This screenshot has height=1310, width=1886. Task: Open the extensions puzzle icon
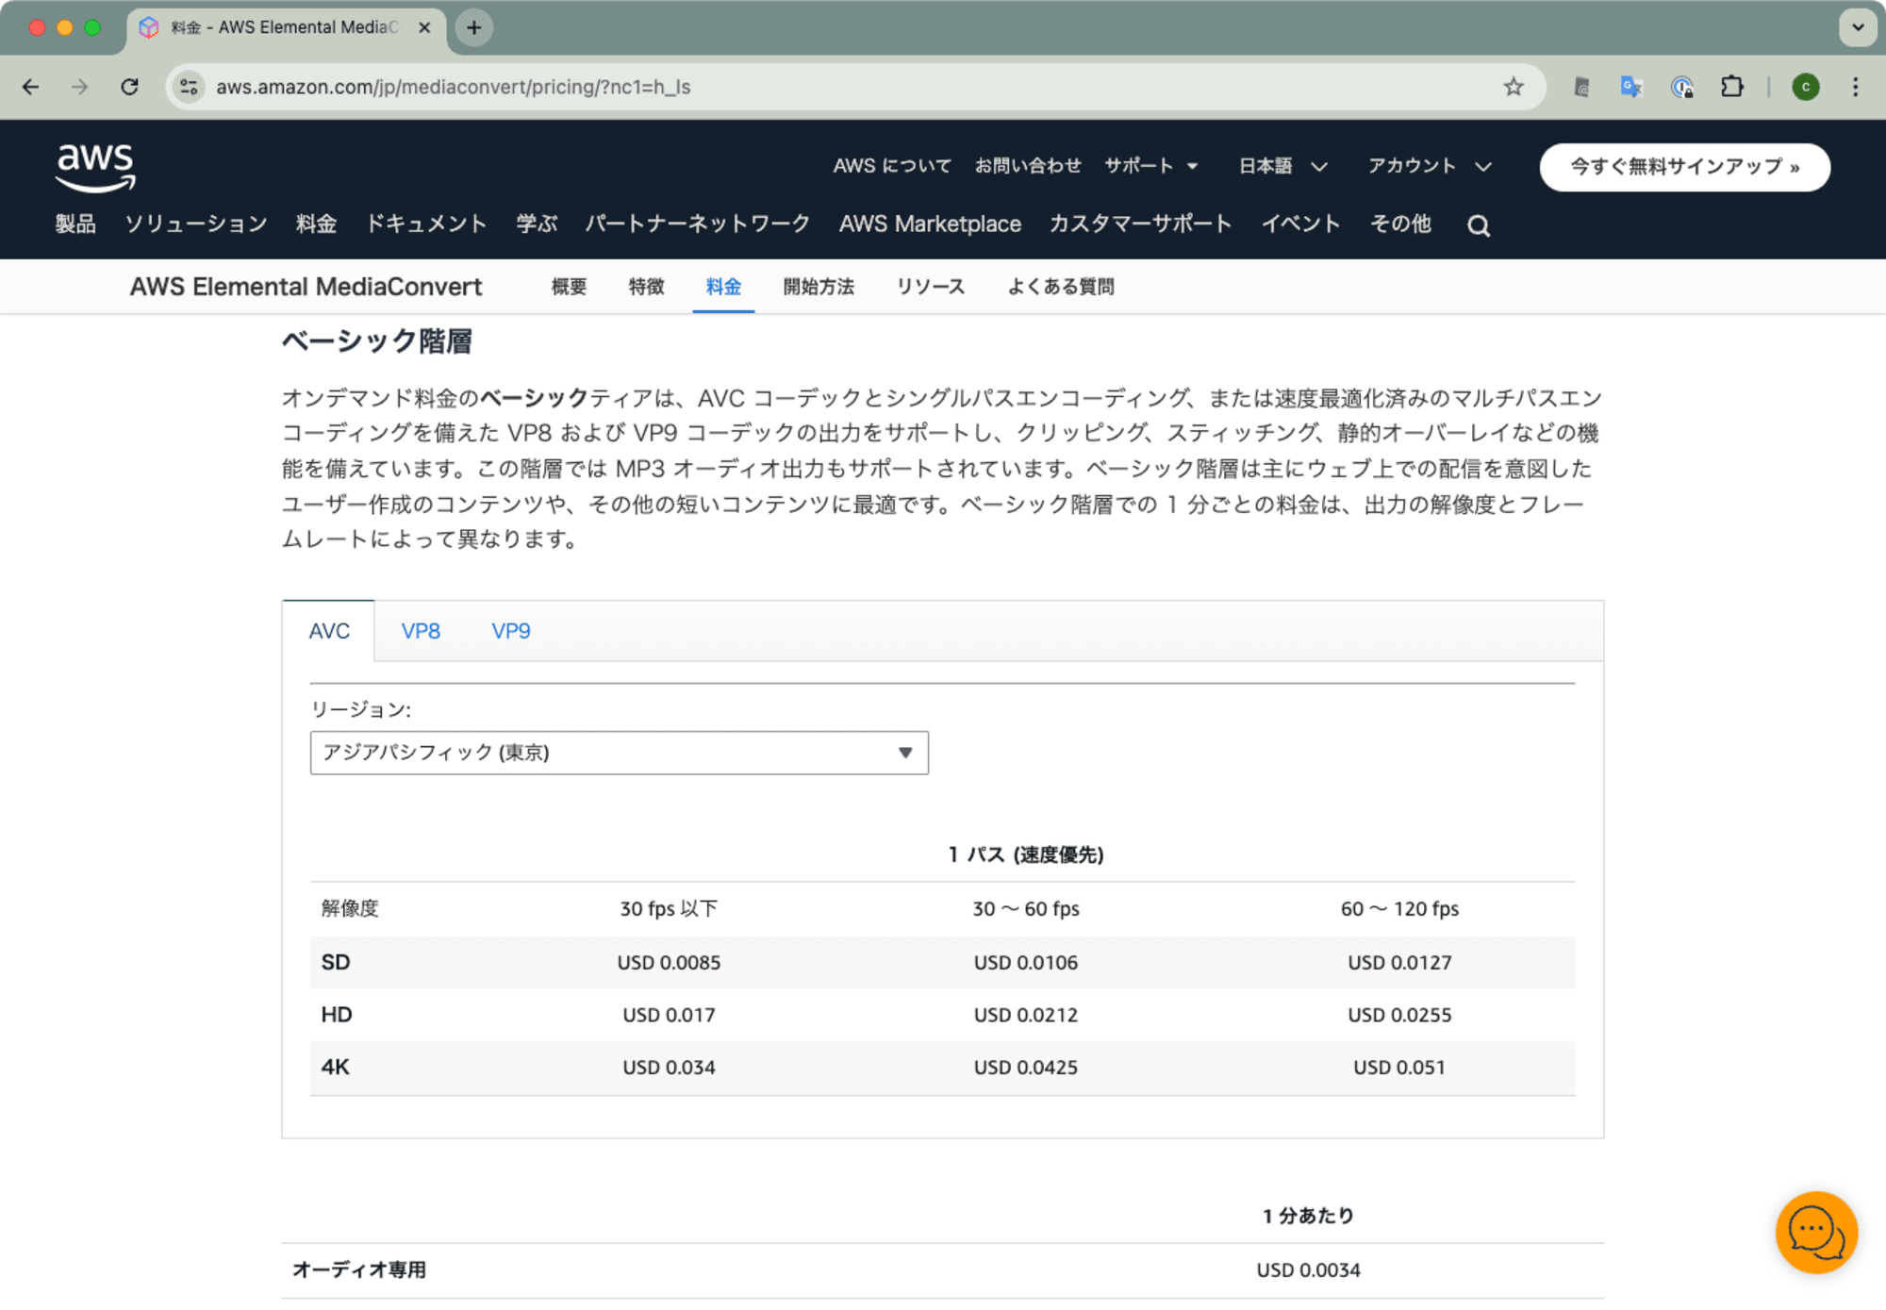[x=1731, y=87]
